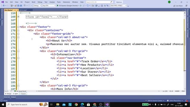
Task: Collapse the nav-bottom ul on line 178
Action: point(18,58)
